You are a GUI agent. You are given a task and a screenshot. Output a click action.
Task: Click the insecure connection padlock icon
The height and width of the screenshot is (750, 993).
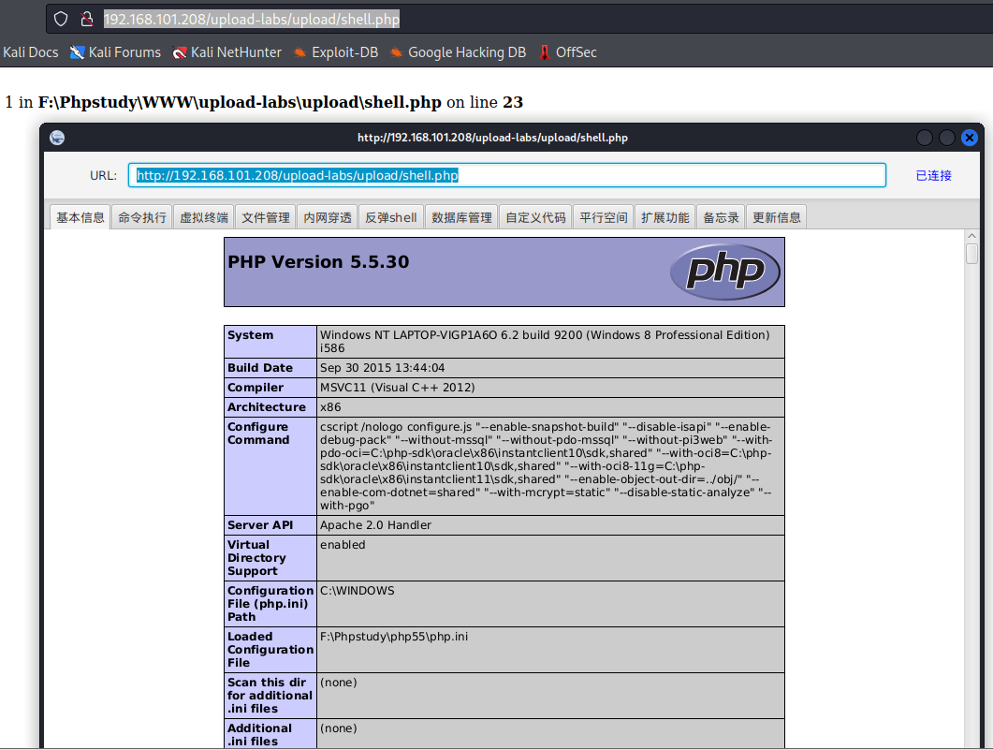pos(87,19)
